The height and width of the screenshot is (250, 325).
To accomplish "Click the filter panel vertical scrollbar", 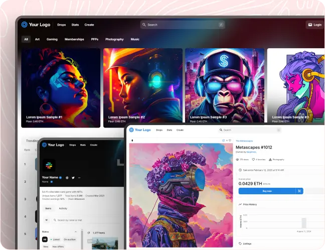I will 82,239.
